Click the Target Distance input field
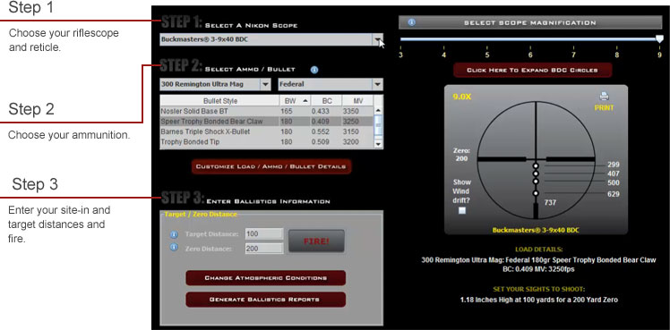This screenshot has width=670, height=330. (264, 234)
